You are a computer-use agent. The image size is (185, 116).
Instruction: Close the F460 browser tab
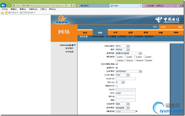pos(141,6)
